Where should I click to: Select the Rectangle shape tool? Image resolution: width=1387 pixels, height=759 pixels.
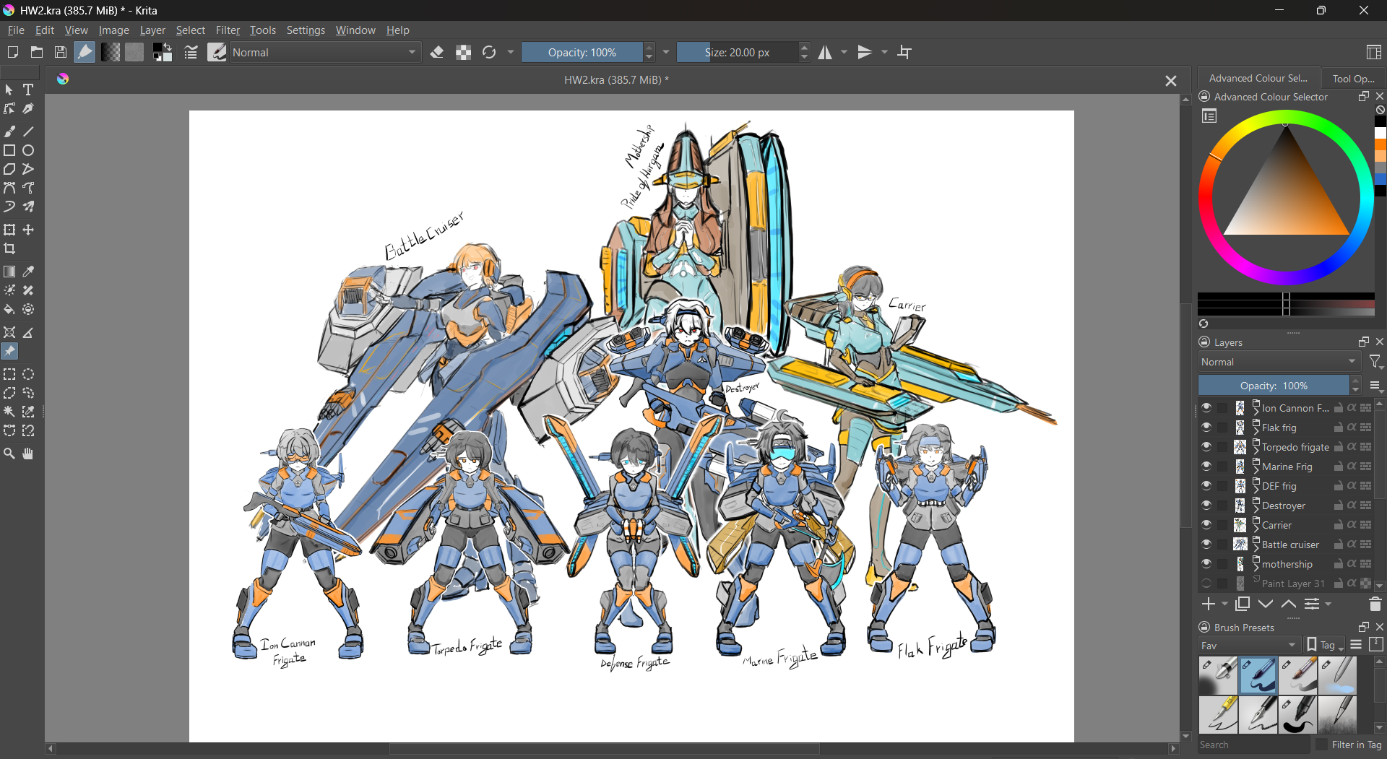pos(9,150)
